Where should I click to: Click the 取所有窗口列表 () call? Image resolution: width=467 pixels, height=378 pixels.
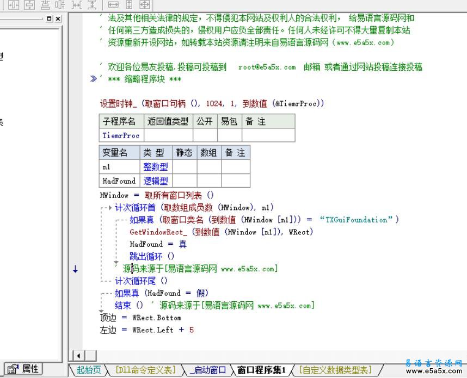pyautogui.click(x=179, y=196)
